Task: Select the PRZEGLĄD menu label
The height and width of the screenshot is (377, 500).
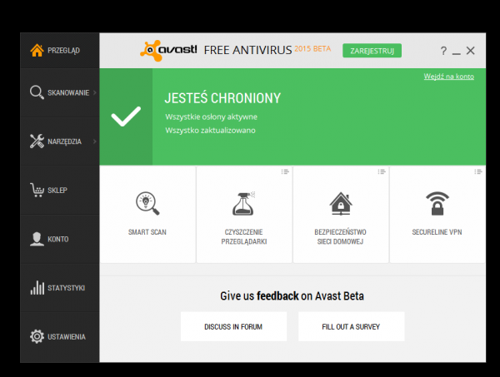Action: (63, 50)
